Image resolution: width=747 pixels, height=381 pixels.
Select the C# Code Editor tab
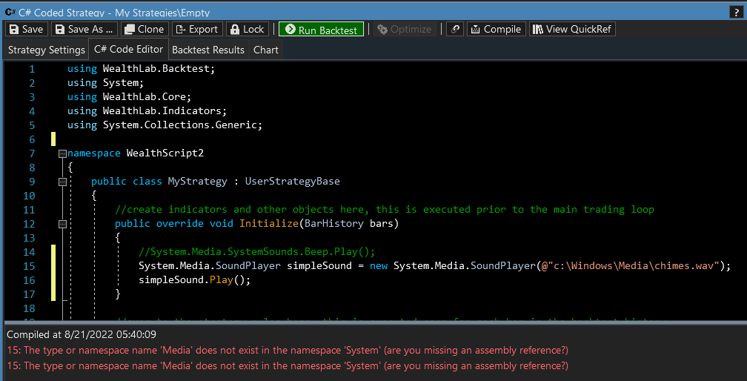[128, 50]
